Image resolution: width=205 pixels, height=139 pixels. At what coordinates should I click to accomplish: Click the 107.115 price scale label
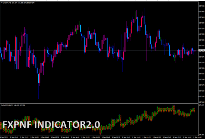(201, 102)
